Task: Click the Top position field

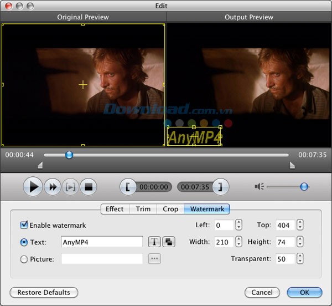Action: click(x=285, y=225)
